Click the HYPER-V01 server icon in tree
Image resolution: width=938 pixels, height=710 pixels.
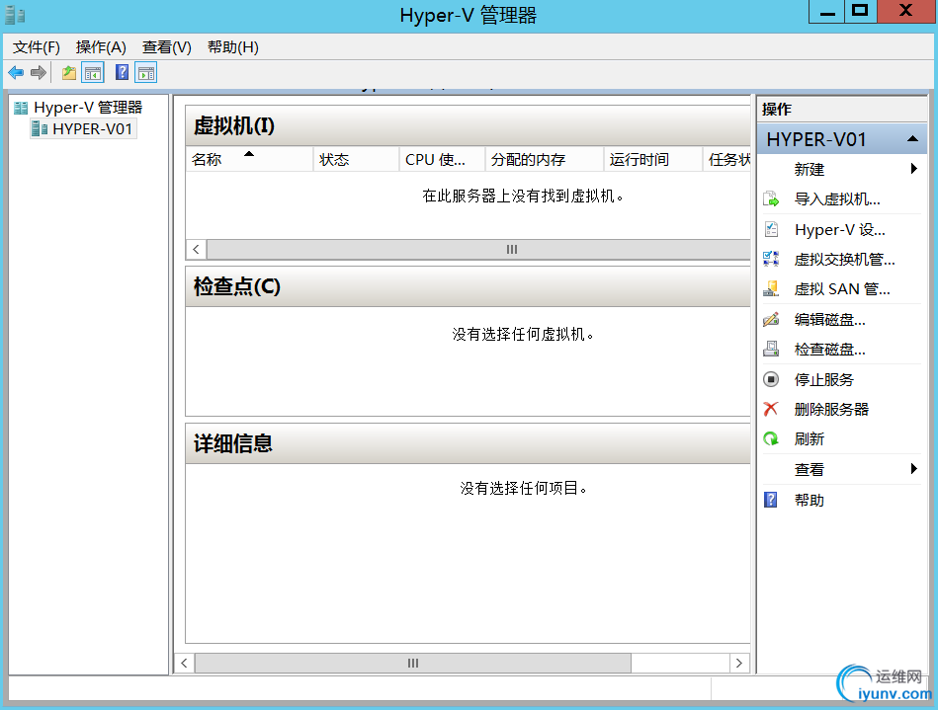[40, 128]
